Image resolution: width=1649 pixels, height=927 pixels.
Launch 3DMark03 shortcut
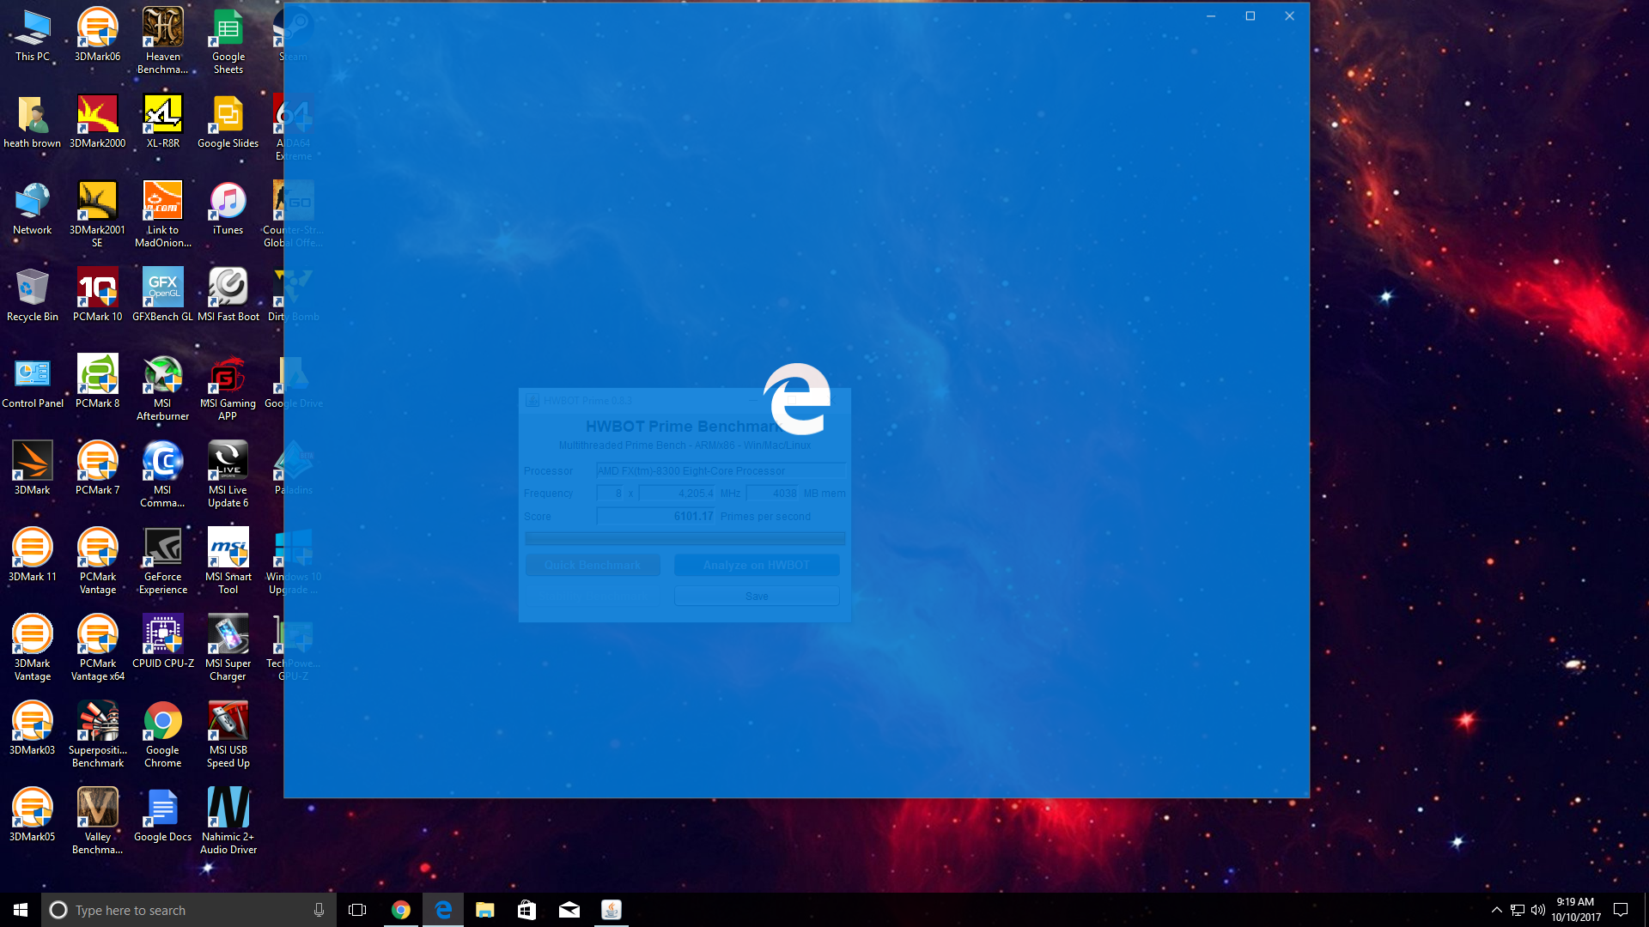(33, 730)
